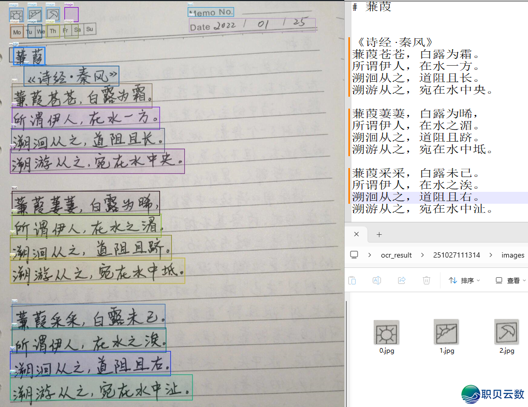528x407 pixels.
Task: Select the umbrella image detection box
Action: tap(53, 14)
